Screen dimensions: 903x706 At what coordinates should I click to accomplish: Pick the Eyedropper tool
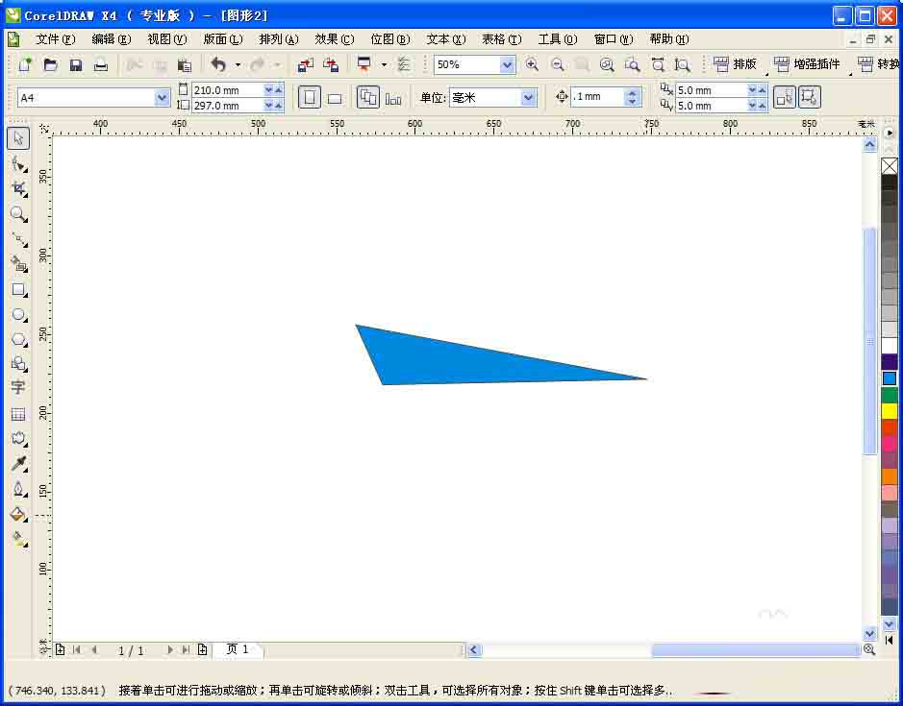(x=18, y=462)
